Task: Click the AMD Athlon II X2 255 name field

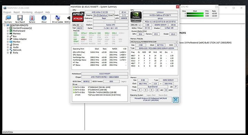Action: 100,12
